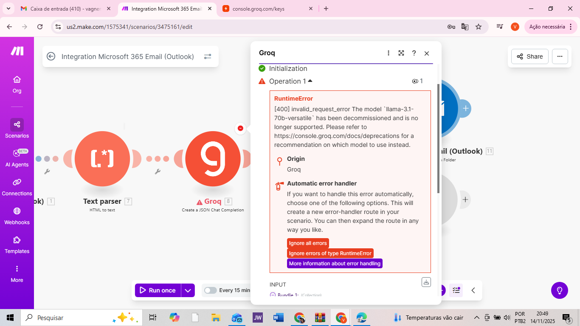Open Connections in the sidebar
The height and width of the screenshot is (326, 580).
(17, 187)
